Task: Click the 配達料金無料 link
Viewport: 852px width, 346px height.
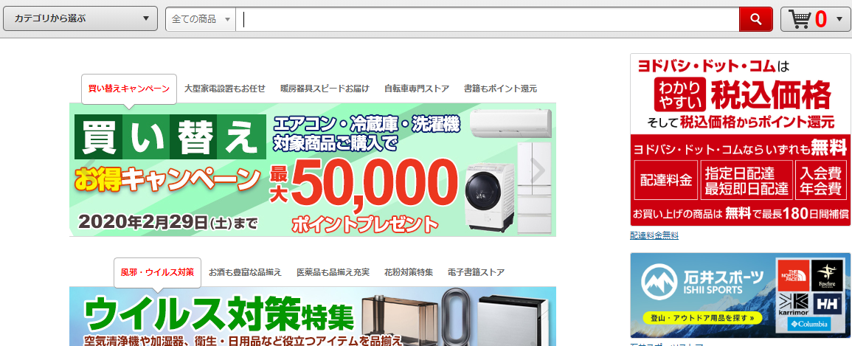Action: click(654, 235)
